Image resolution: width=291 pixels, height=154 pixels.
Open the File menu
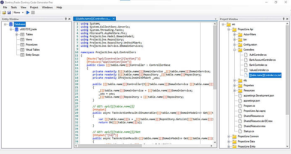point(5,8)
